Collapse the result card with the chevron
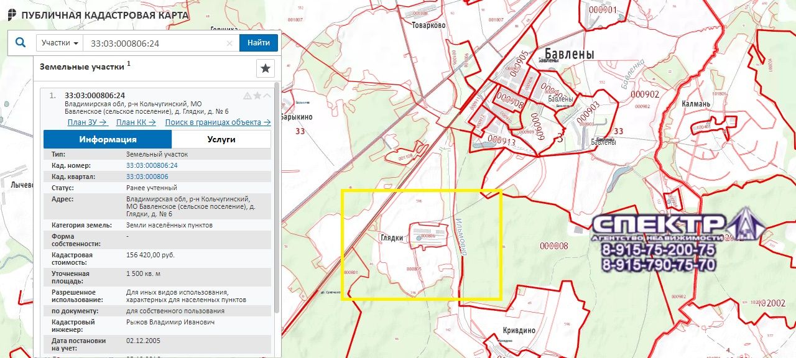796x358 pixels. point(267,96)
